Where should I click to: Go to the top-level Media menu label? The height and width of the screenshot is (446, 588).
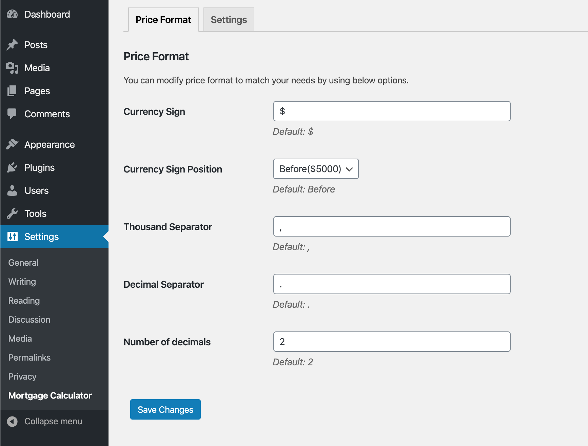(x=37, y=68)
